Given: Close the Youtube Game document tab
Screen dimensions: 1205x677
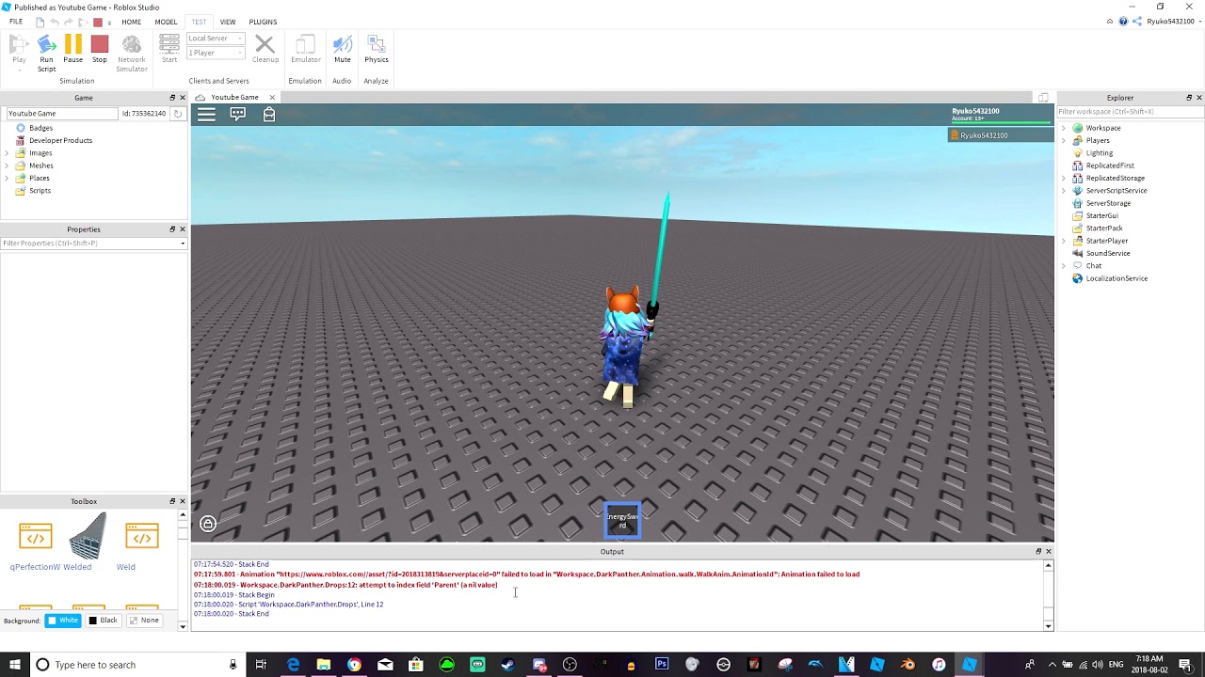Looking at the screenshot, I should [272, 98].
